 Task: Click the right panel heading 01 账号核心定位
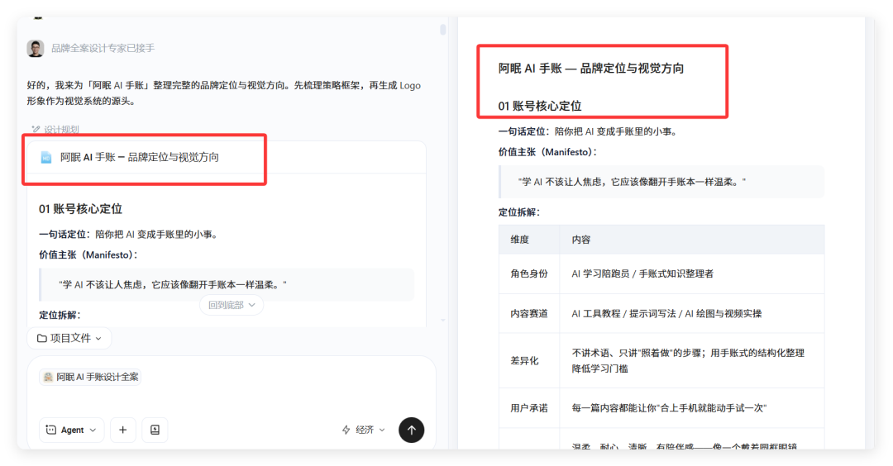tap(540, 106)
